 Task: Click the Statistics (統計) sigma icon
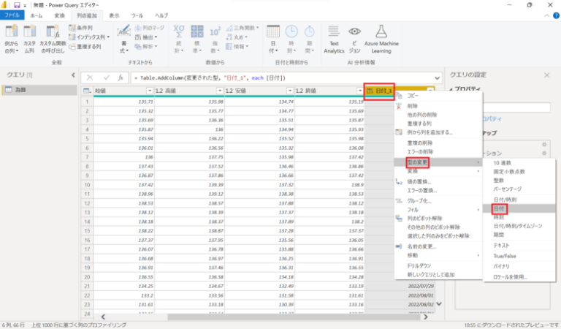180,34
